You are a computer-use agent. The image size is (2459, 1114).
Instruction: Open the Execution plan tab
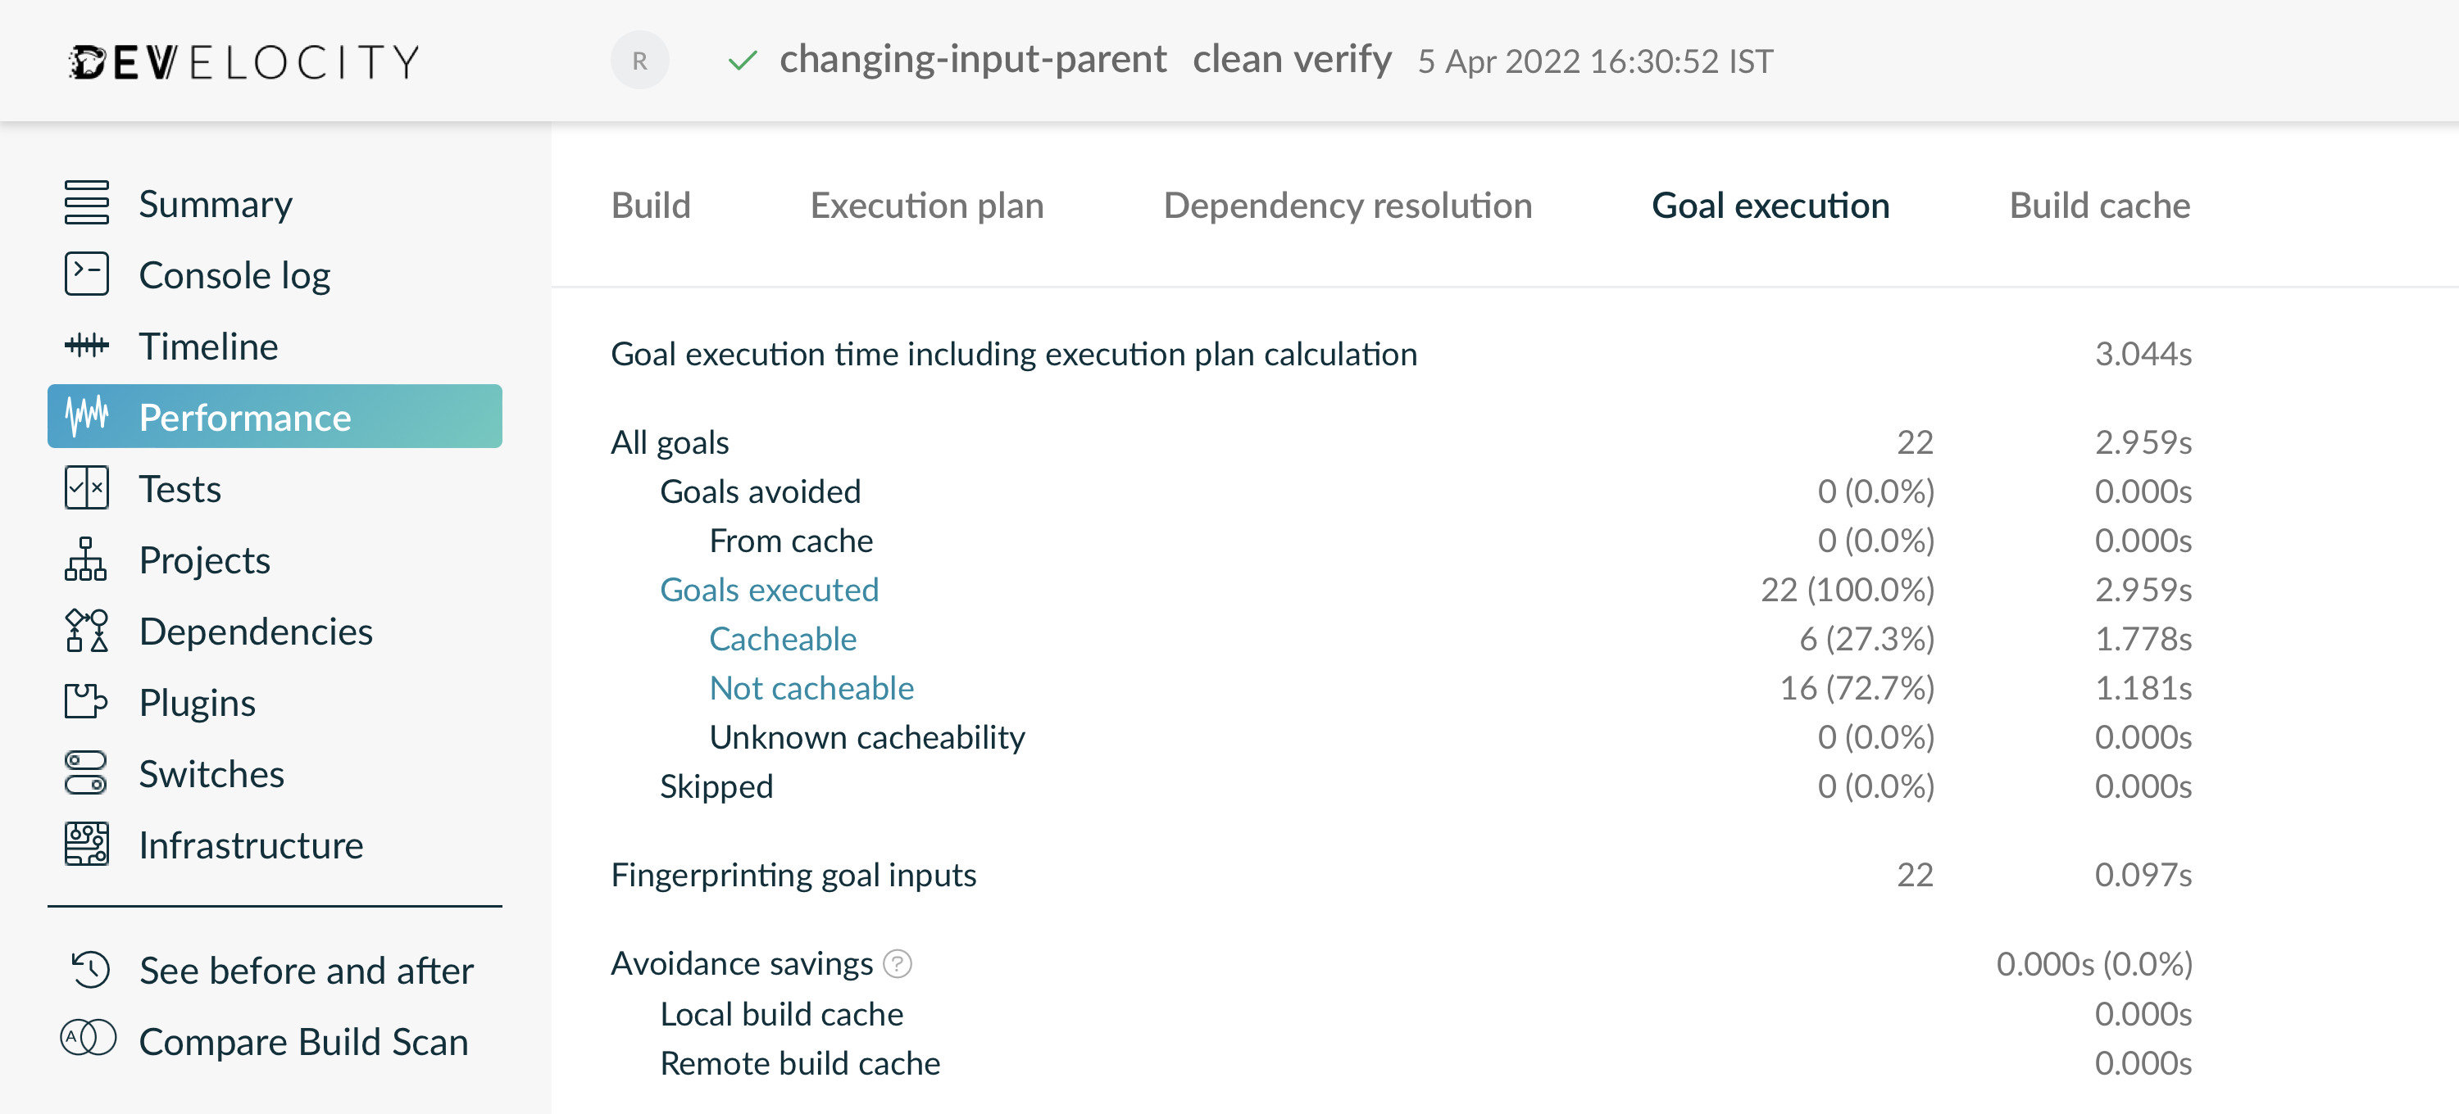click(x=926, y=205)
